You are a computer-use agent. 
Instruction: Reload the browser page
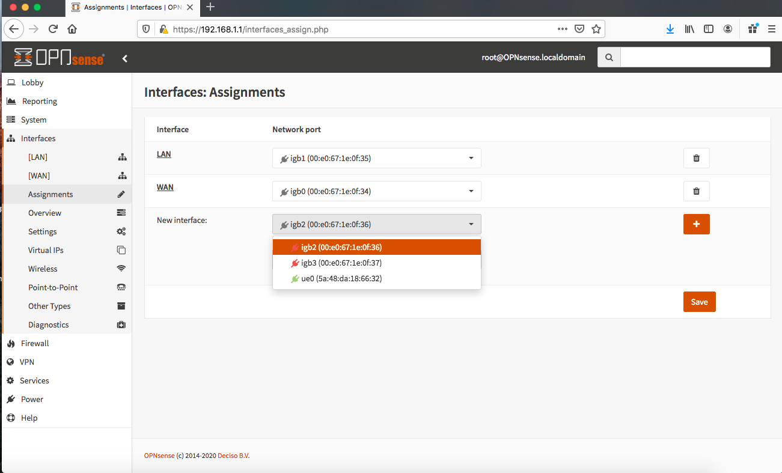[x=53, y=29]
